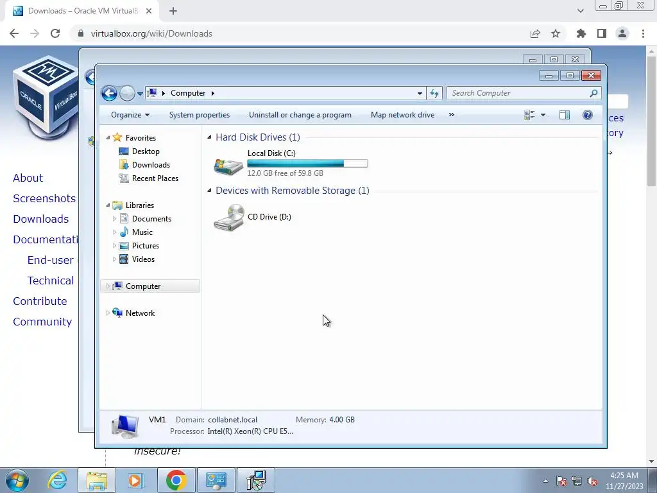The image size is (657, 493).
Task: Go back using Explorer's blue back arrow
Action: point(109,93)
